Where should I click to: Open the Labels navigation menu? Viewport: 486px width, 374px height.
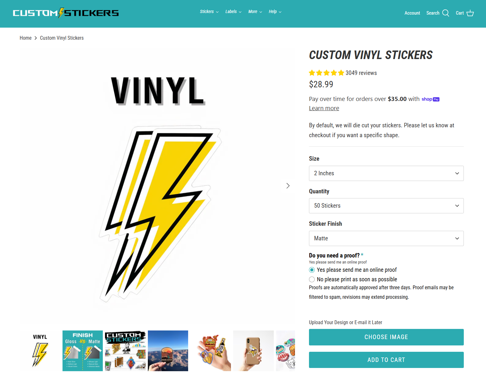click(233, 12)
